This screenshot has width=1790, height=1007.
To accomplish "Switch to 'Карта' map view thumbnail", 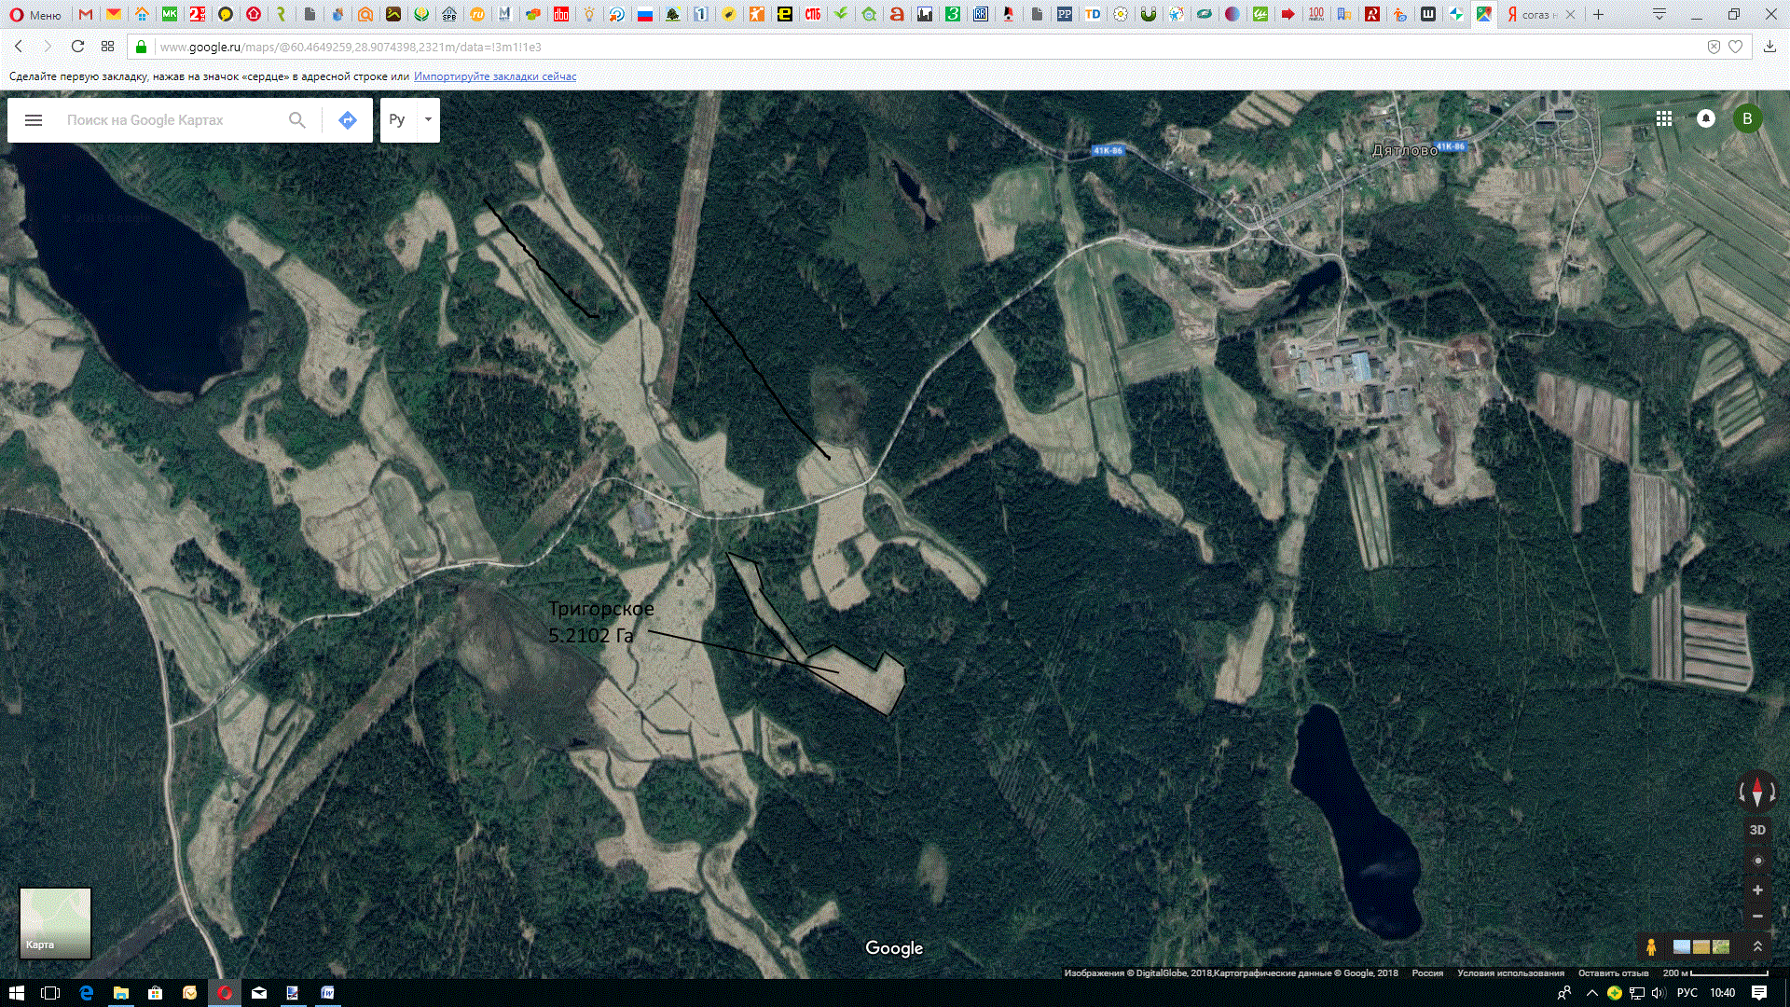I will tap(56, 923).
